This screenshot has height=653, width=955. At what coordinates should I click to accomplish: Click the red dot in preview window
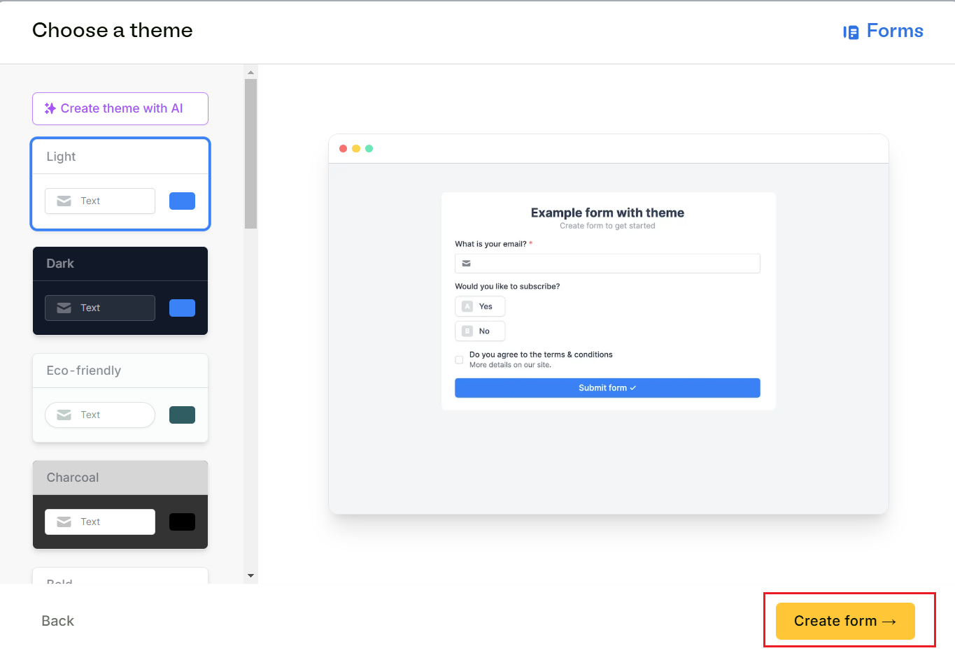tap(343, 148)
